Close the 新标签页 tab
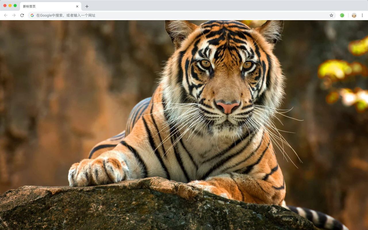 [77, 6]
